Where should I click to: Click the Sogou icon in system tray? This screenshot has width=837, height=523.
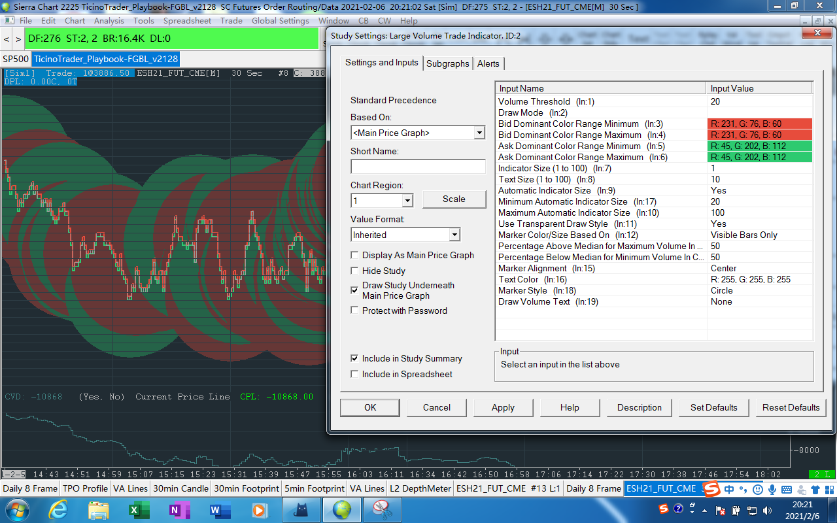pos(664,509)
